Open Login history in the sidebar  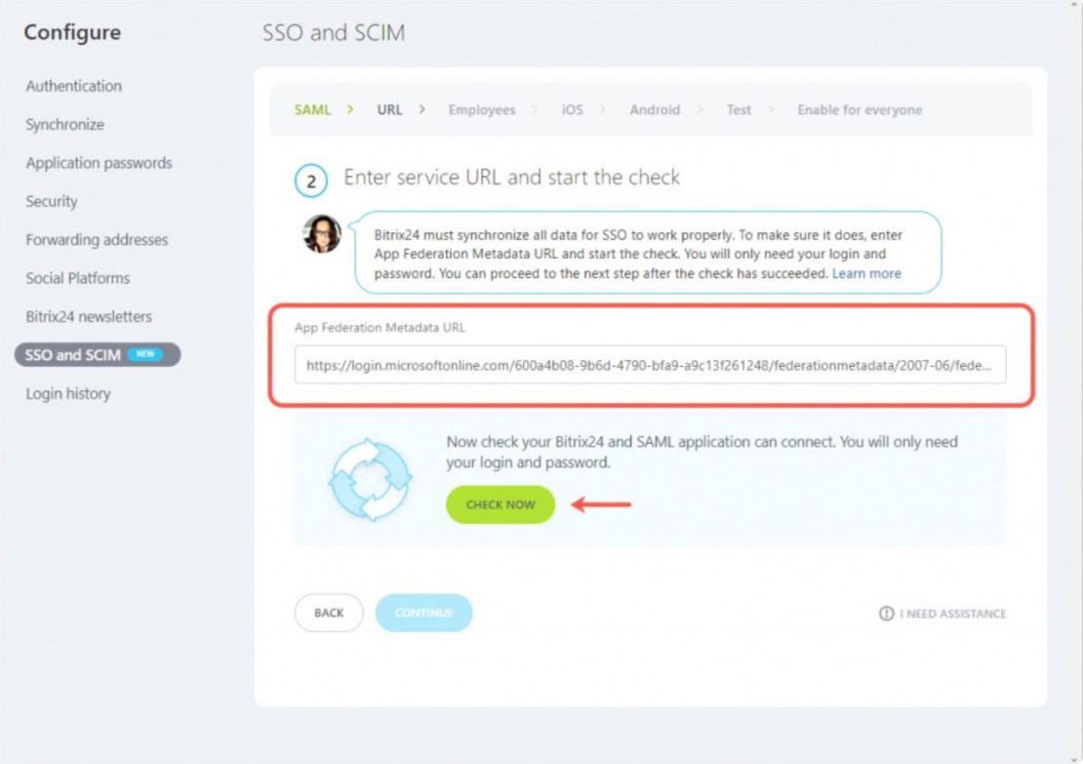(68, 394)
